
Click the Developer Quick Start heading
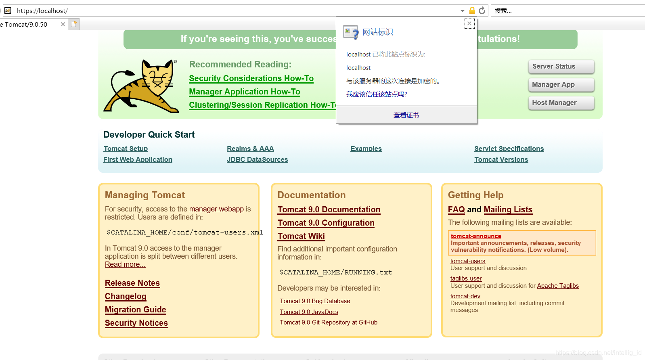click(x=149, y=135)
